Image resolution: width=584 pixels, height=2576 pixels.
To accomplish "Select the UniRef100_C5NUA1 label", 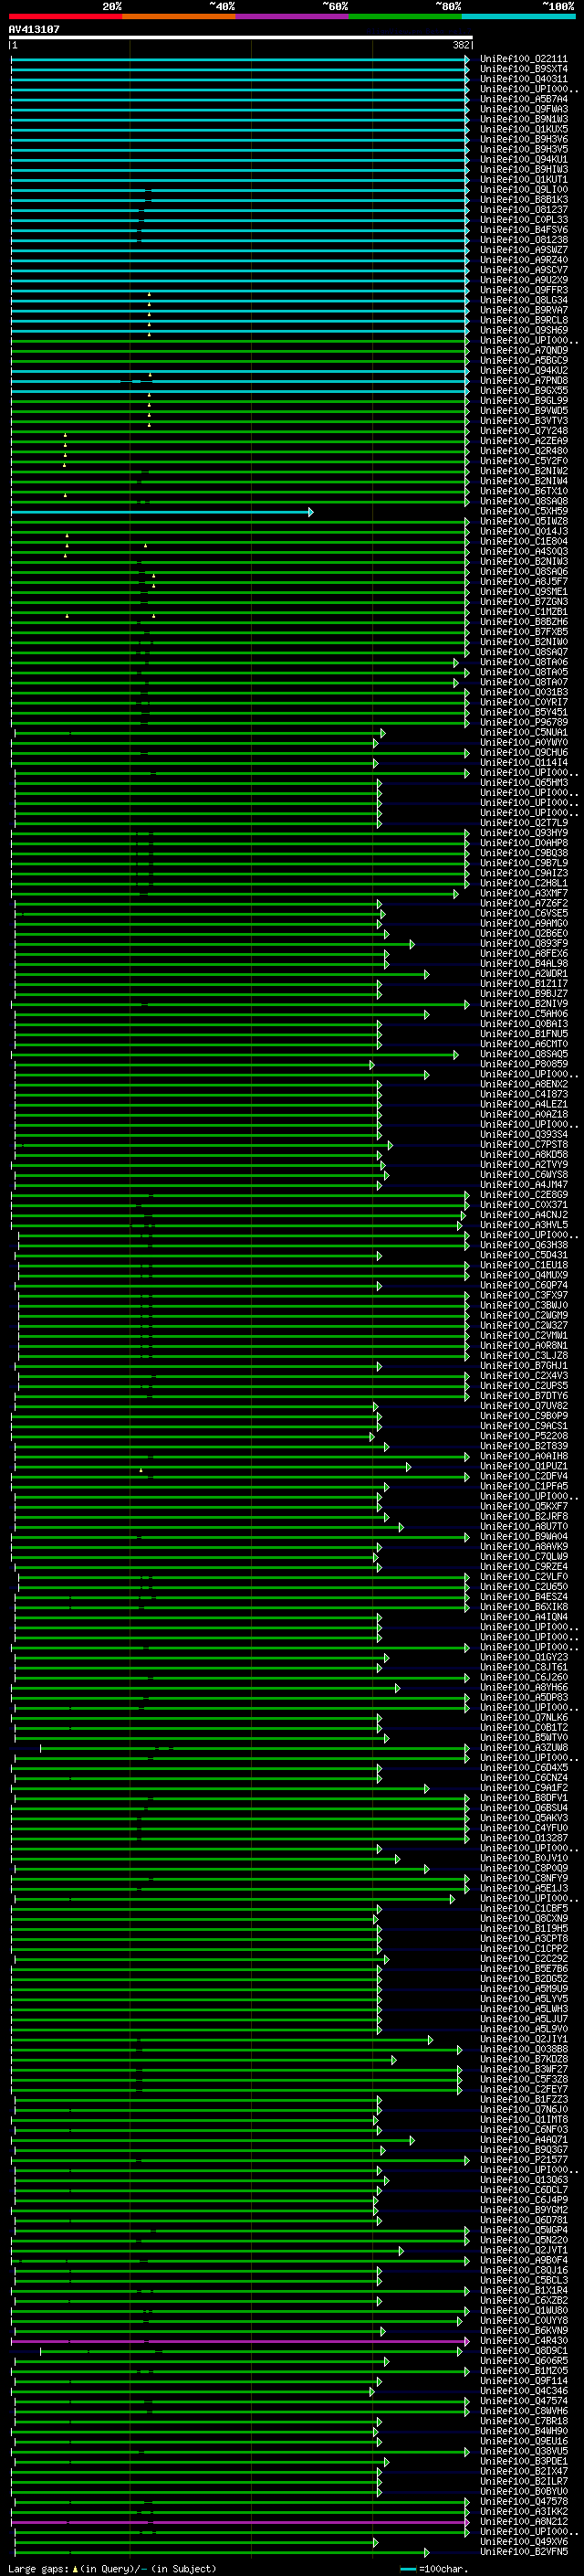I will pos(524,733).
